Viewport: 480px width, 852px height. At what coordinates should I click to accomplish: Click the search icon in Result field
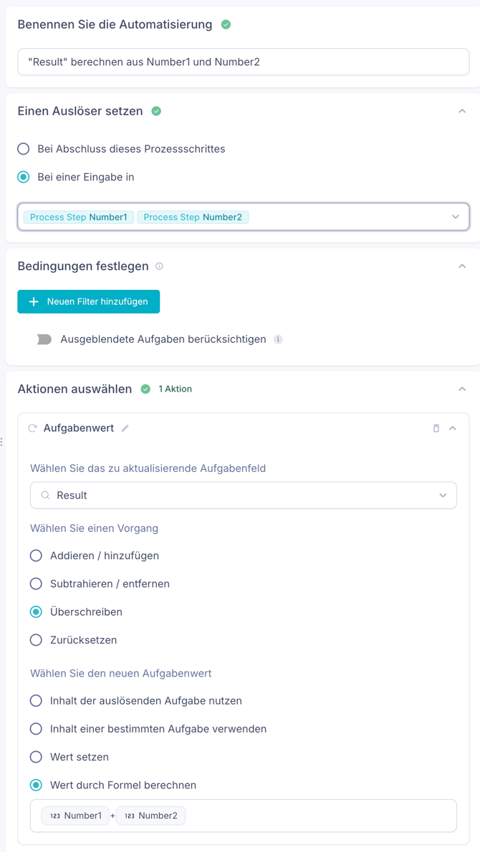click(45, 495)
